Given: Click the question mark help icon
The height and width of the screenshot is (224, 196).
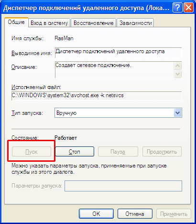Looking at the screenshot, I should coord(177,7).
